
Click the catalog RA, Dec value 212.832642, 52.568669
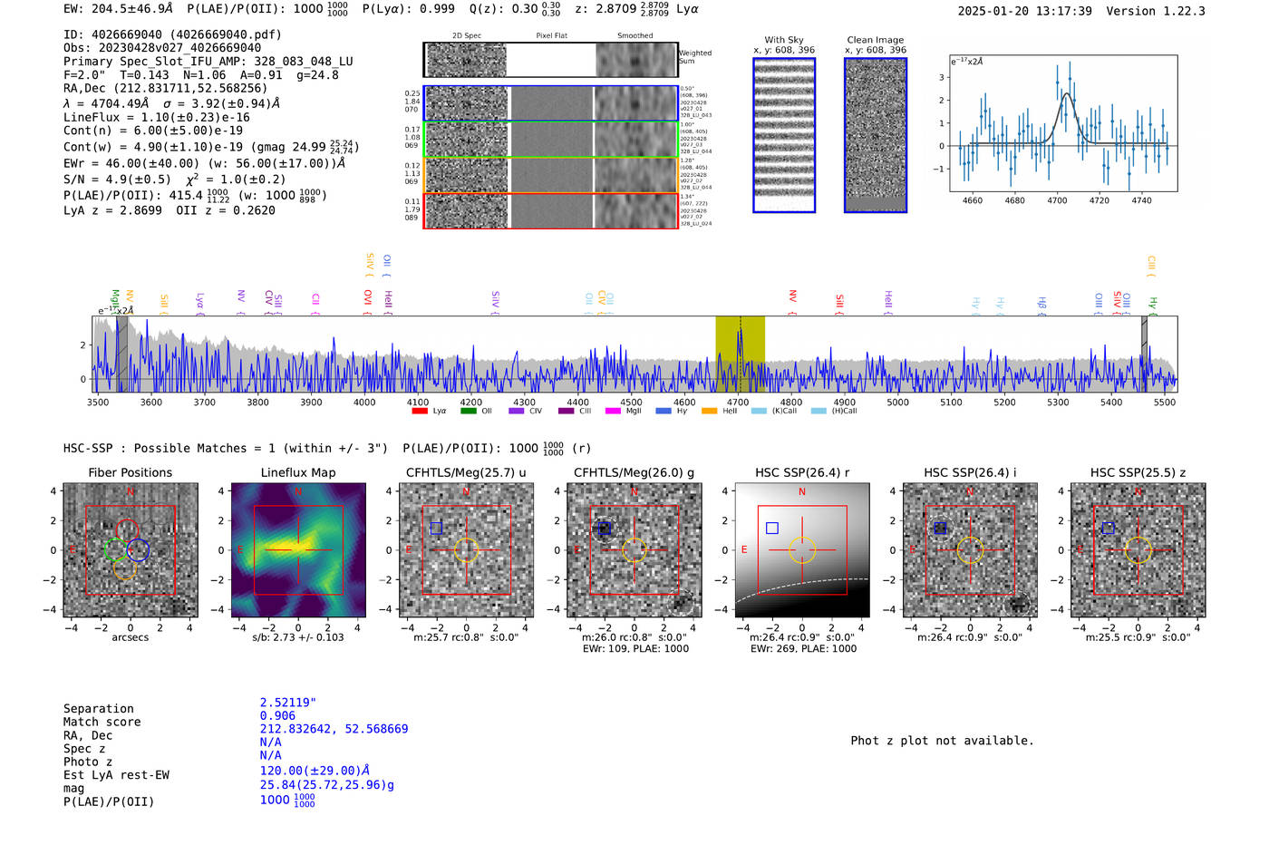[334, 729]
